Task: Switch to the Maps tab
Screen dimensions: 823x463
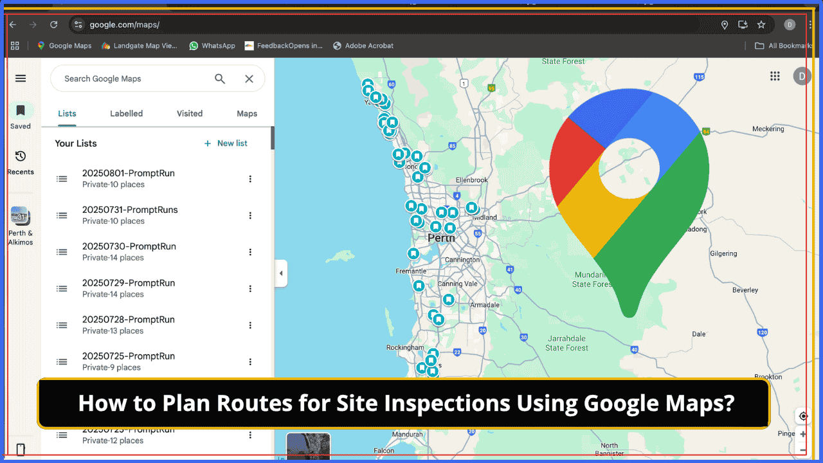Action: (247, 114)
